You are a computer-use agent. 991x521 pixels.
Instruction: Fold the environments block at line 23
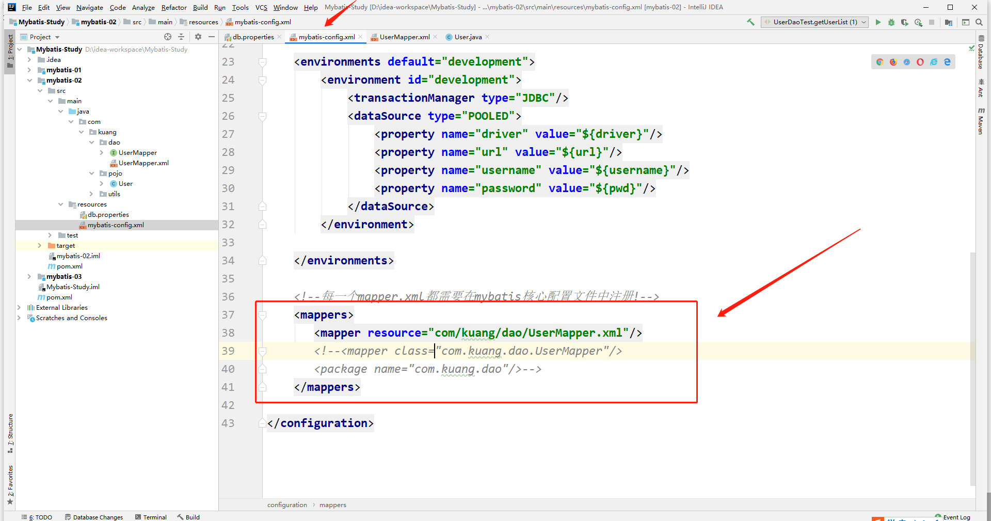[x=262, y=62]
